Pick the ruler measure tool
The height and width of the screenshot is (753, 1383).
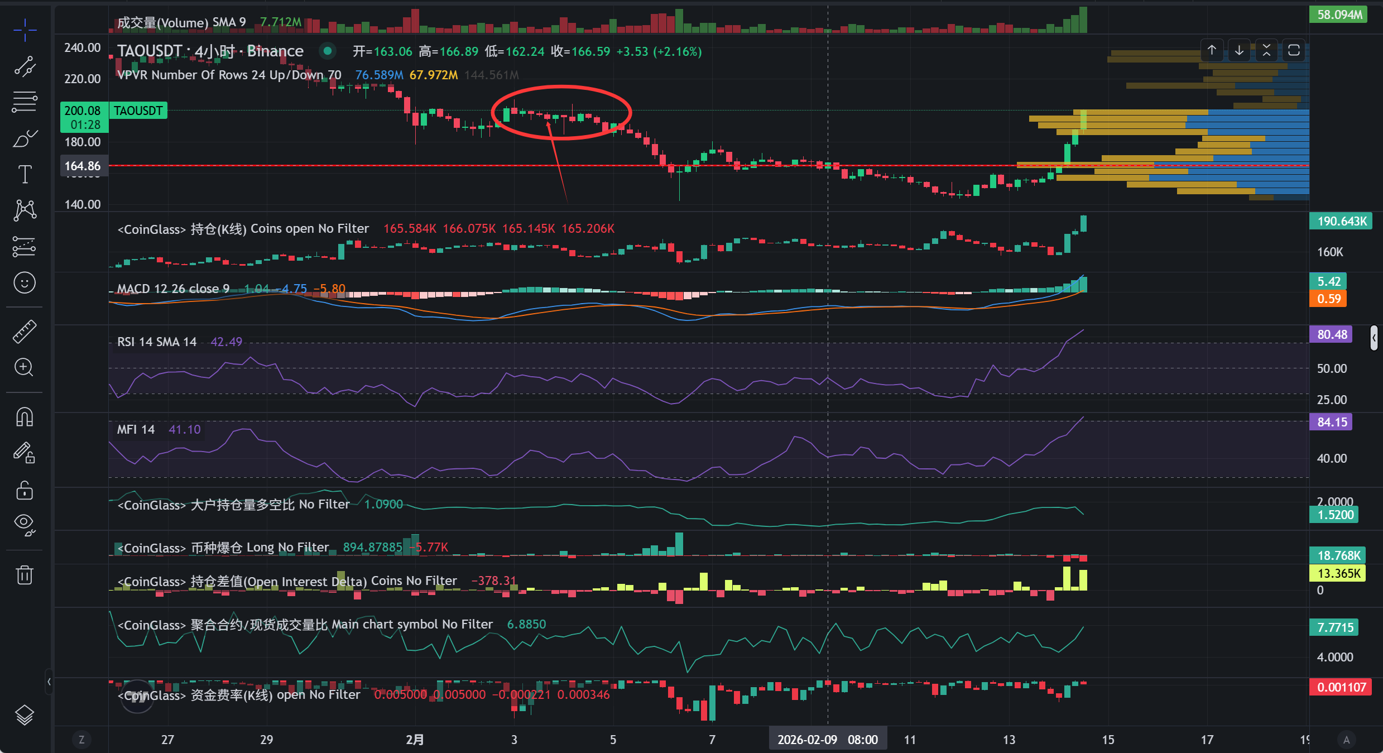25,332
